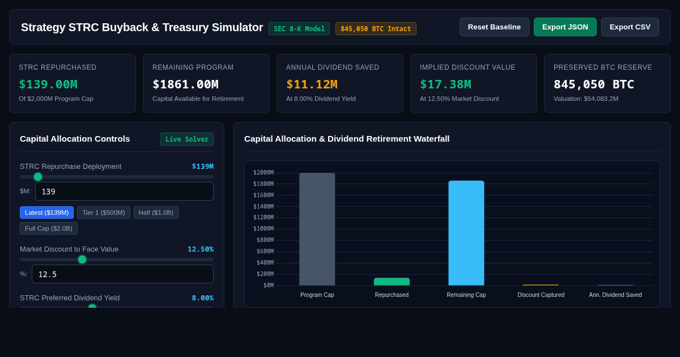Click the SEC 8-K Model badge

tap(299, 29)
